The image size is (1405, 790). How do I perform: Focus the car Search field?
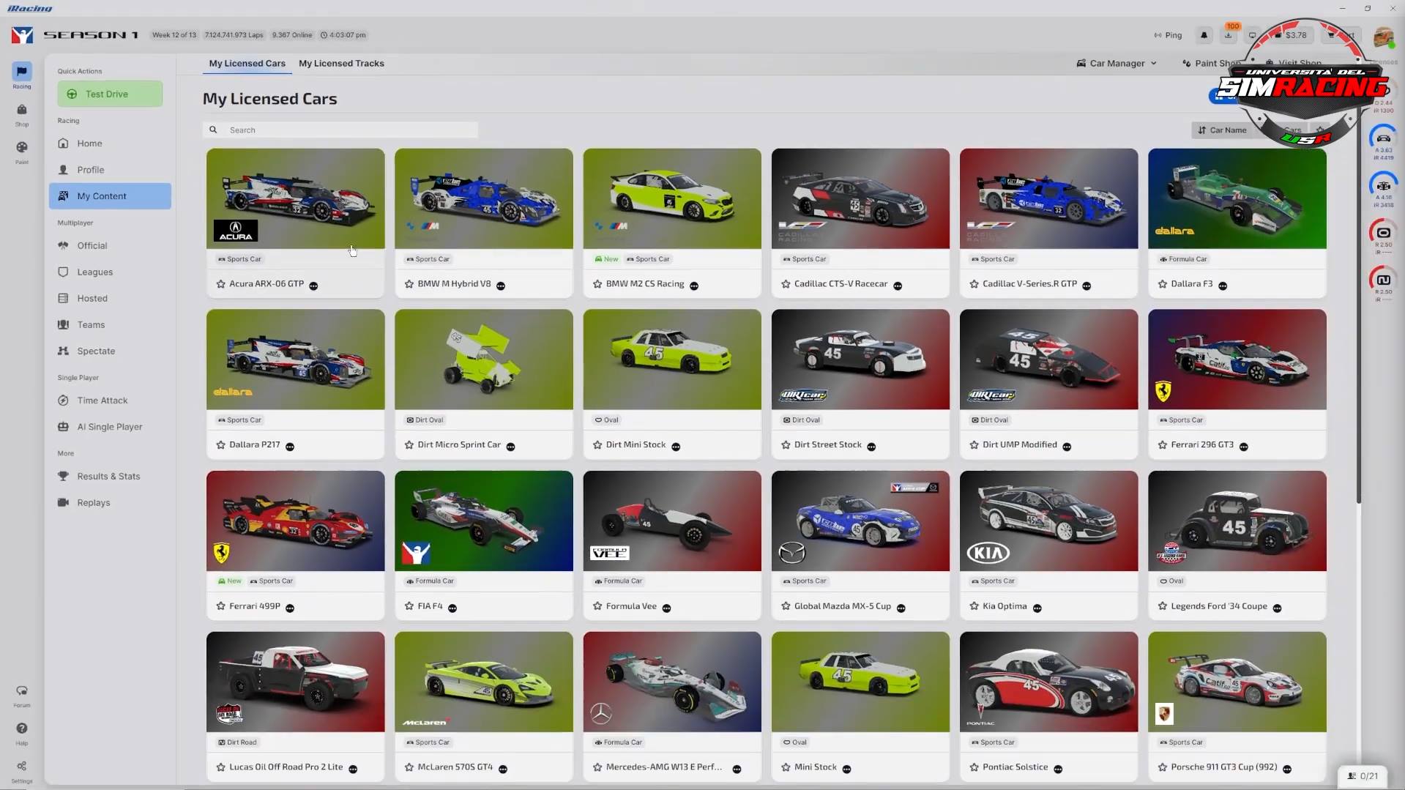click(x=340, y=130)
